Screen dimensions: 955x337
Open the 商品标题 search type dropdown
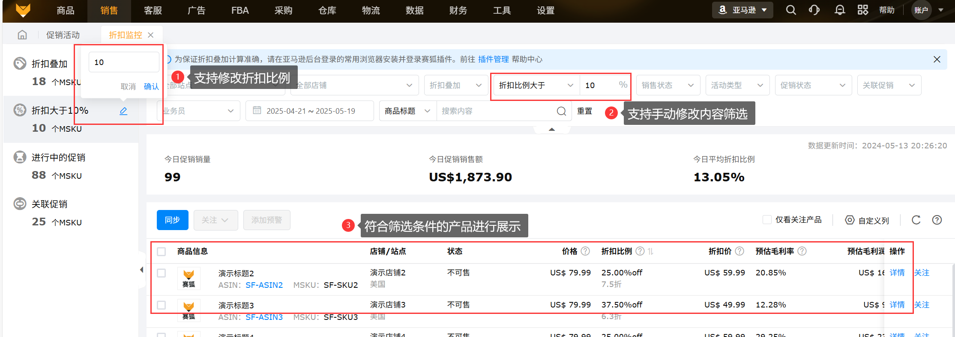(407, 111)
